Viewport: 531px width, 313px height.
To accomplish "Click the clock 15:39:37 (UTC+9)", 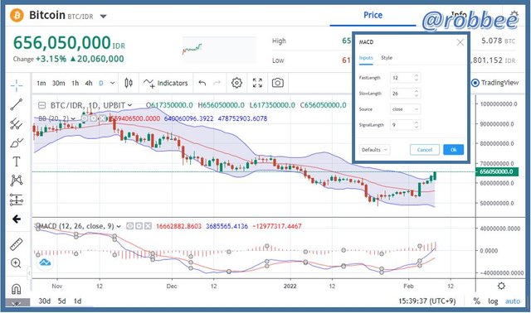I will [427, 301].
